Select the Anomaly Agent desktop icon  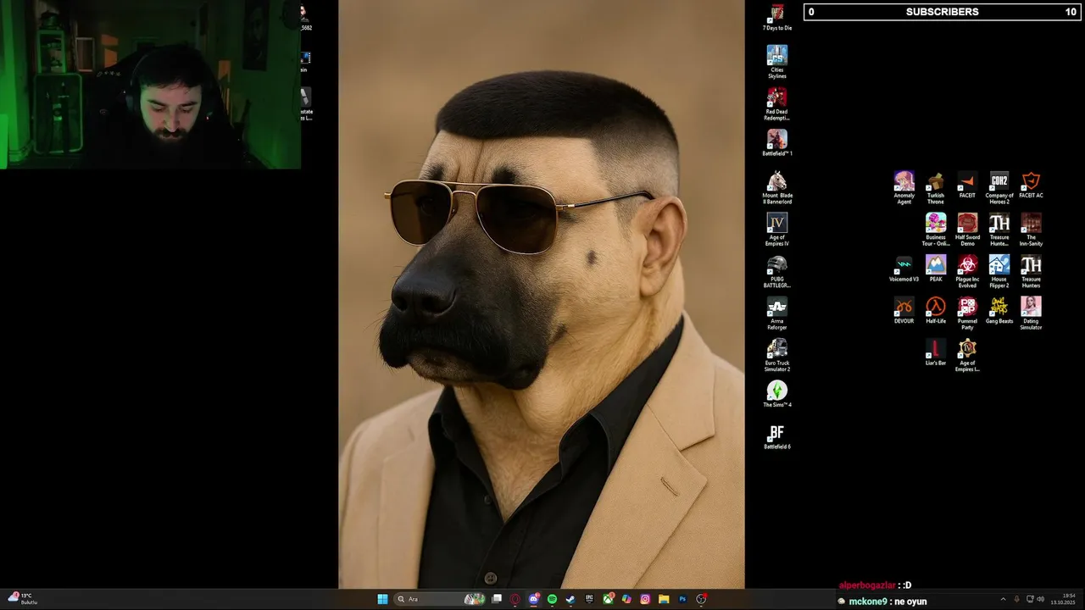point(904,187)
